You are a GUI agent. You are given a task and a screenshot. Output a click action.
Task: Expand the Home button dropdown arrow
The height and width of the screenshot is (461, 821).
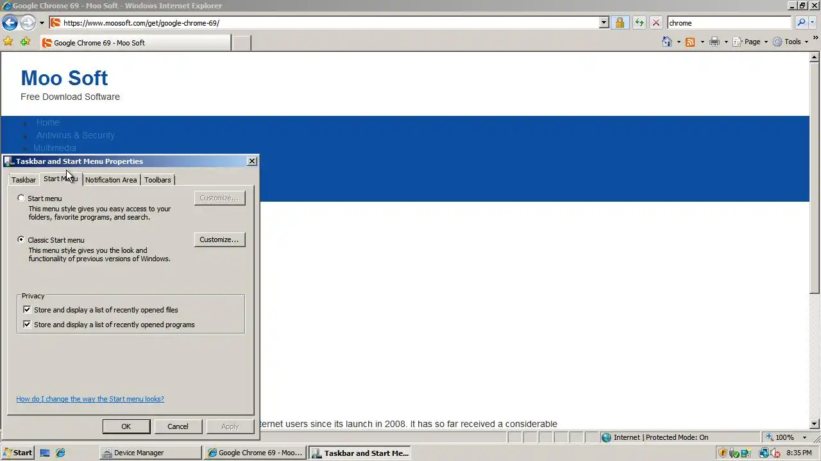tap(679, 42)
